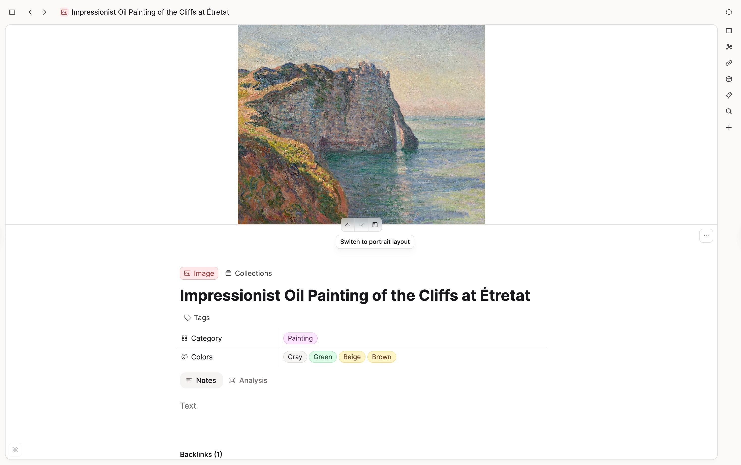Click the Text notes input area

pos(188,406)
